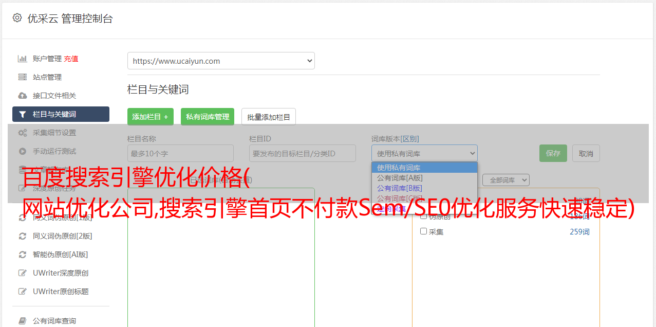Click the refresh icon for 智能伪原创[AI版]
This screenshot has width=656, height=327.
(22, 255)
